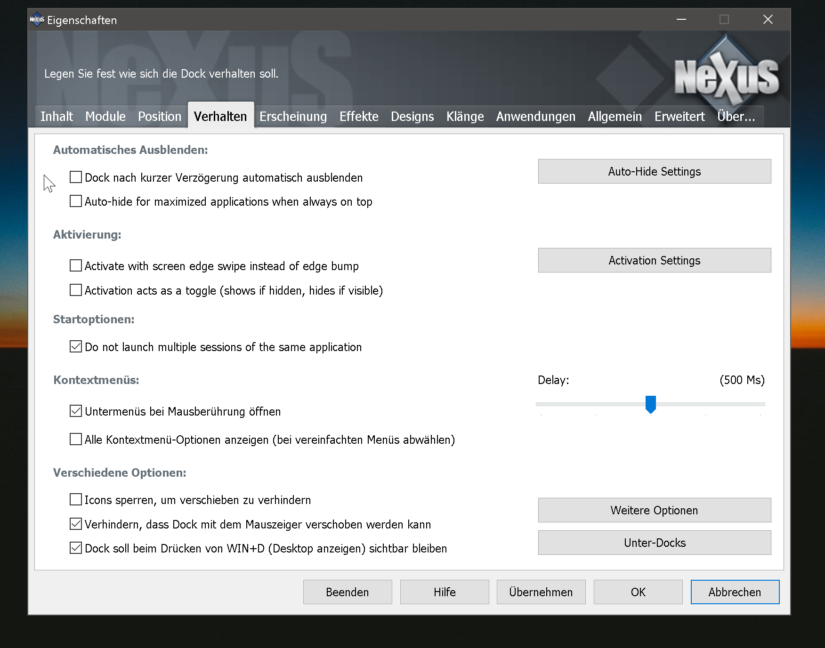Click the Nexus icon in the title bar
This screenshot has width=825, height=648.
(37, 20)
